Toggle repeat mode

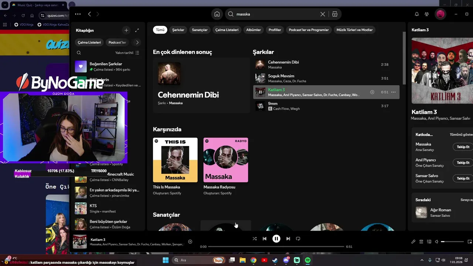coord(298,239)
